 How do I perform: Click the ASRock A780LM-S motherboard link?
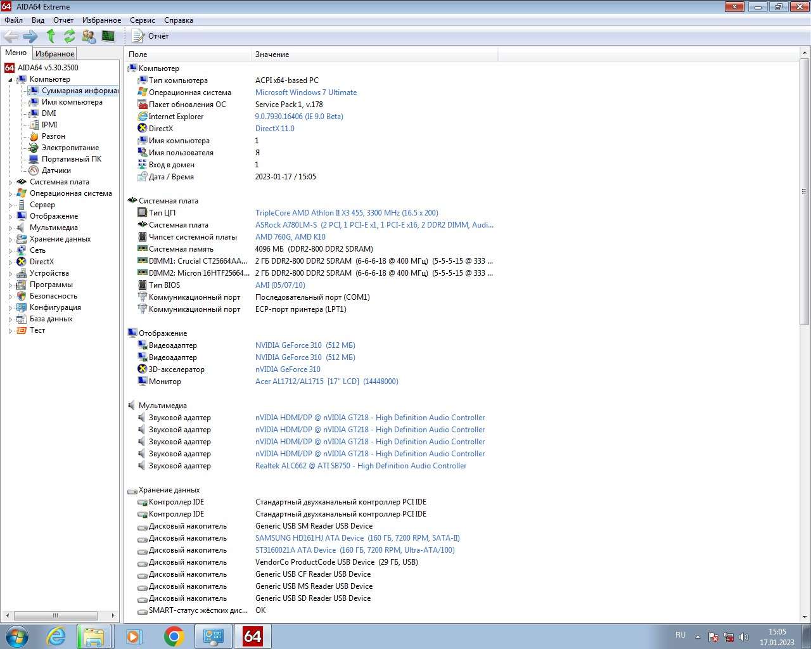coord(374,225)
